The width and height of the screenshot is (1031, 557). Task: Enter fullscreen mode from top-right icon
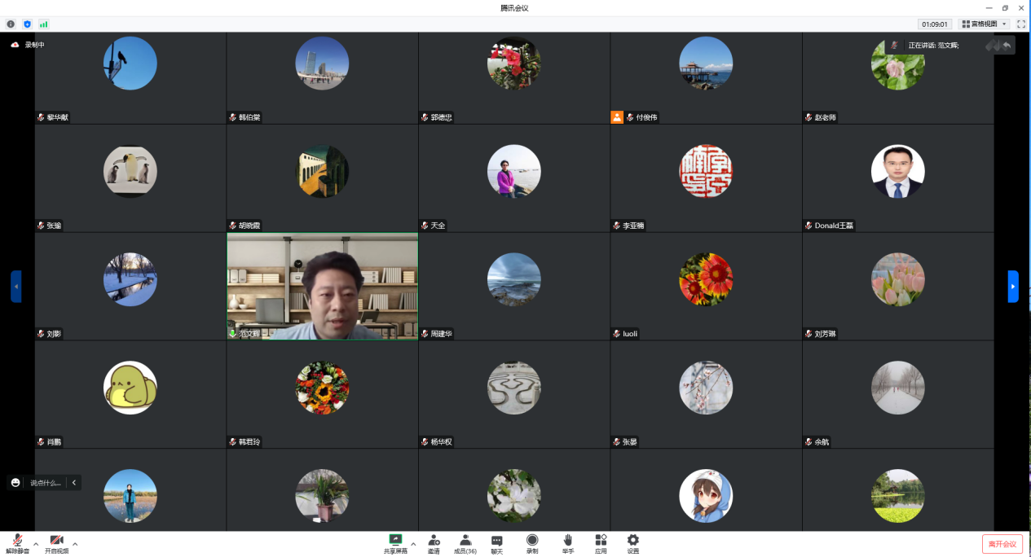1020,24
